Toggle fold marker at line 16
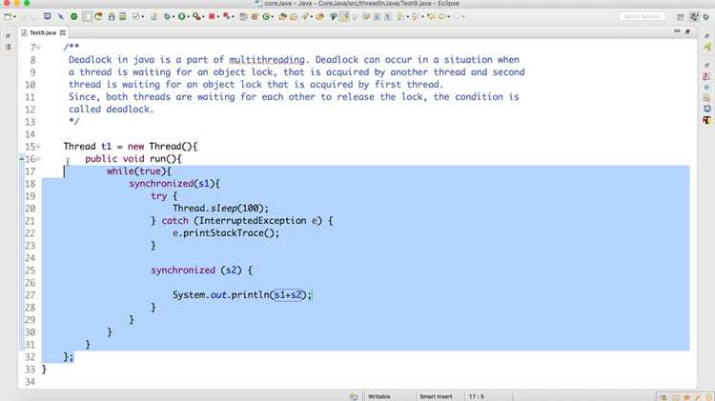This screenshot has width=715, height=401. (38, 158)
